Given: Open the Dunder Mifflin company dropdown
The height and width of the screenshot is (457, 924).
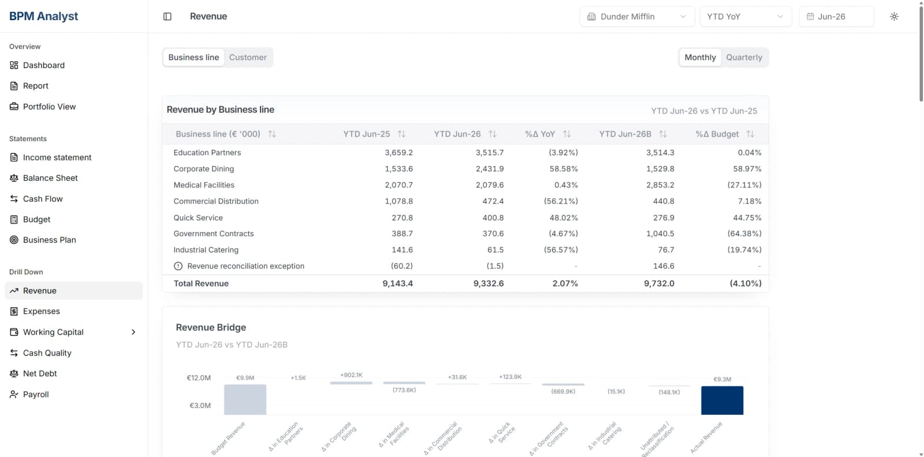Looking at the screenshot, I should point(636,17).
